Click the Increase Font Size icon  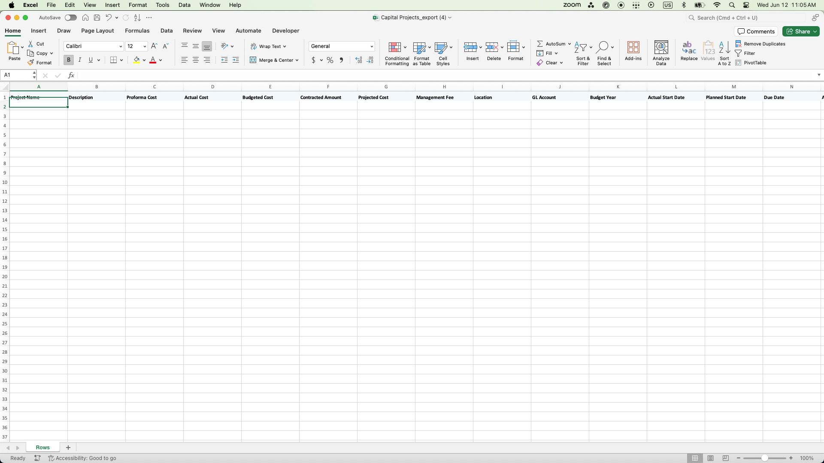pos(154,46)
